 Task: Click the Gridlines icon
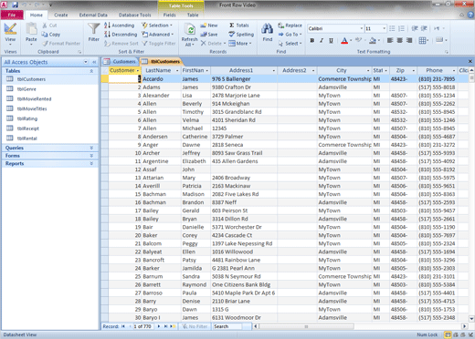click(422, 40)
